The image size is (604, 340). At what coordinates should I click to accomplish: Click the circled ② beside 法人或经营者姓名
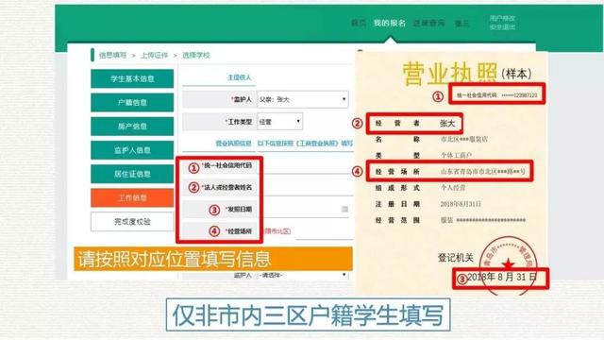point(193,187)
